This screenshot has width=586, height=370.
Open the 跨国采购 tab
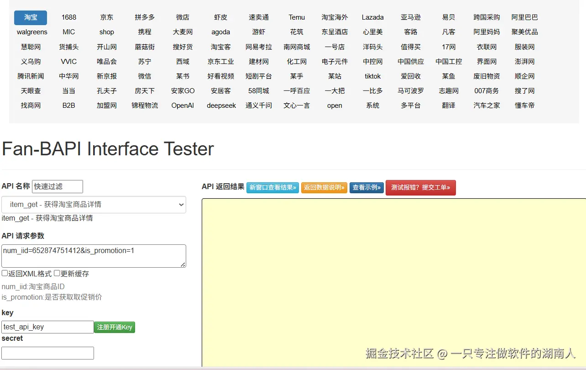(x=487, y=17)
